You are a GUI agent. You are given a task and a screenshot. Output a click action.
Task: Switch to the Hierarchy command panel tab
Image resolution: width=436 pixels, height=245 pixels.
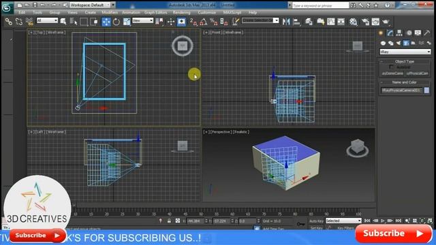point(399,33)
